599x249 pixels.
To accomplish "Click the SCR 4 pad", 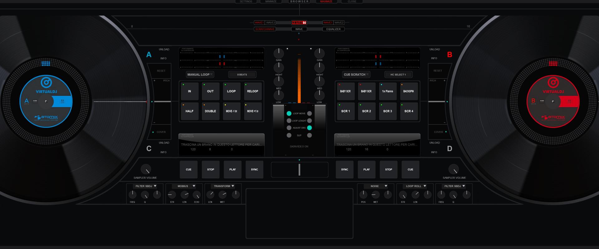I will tap(409, 111).
